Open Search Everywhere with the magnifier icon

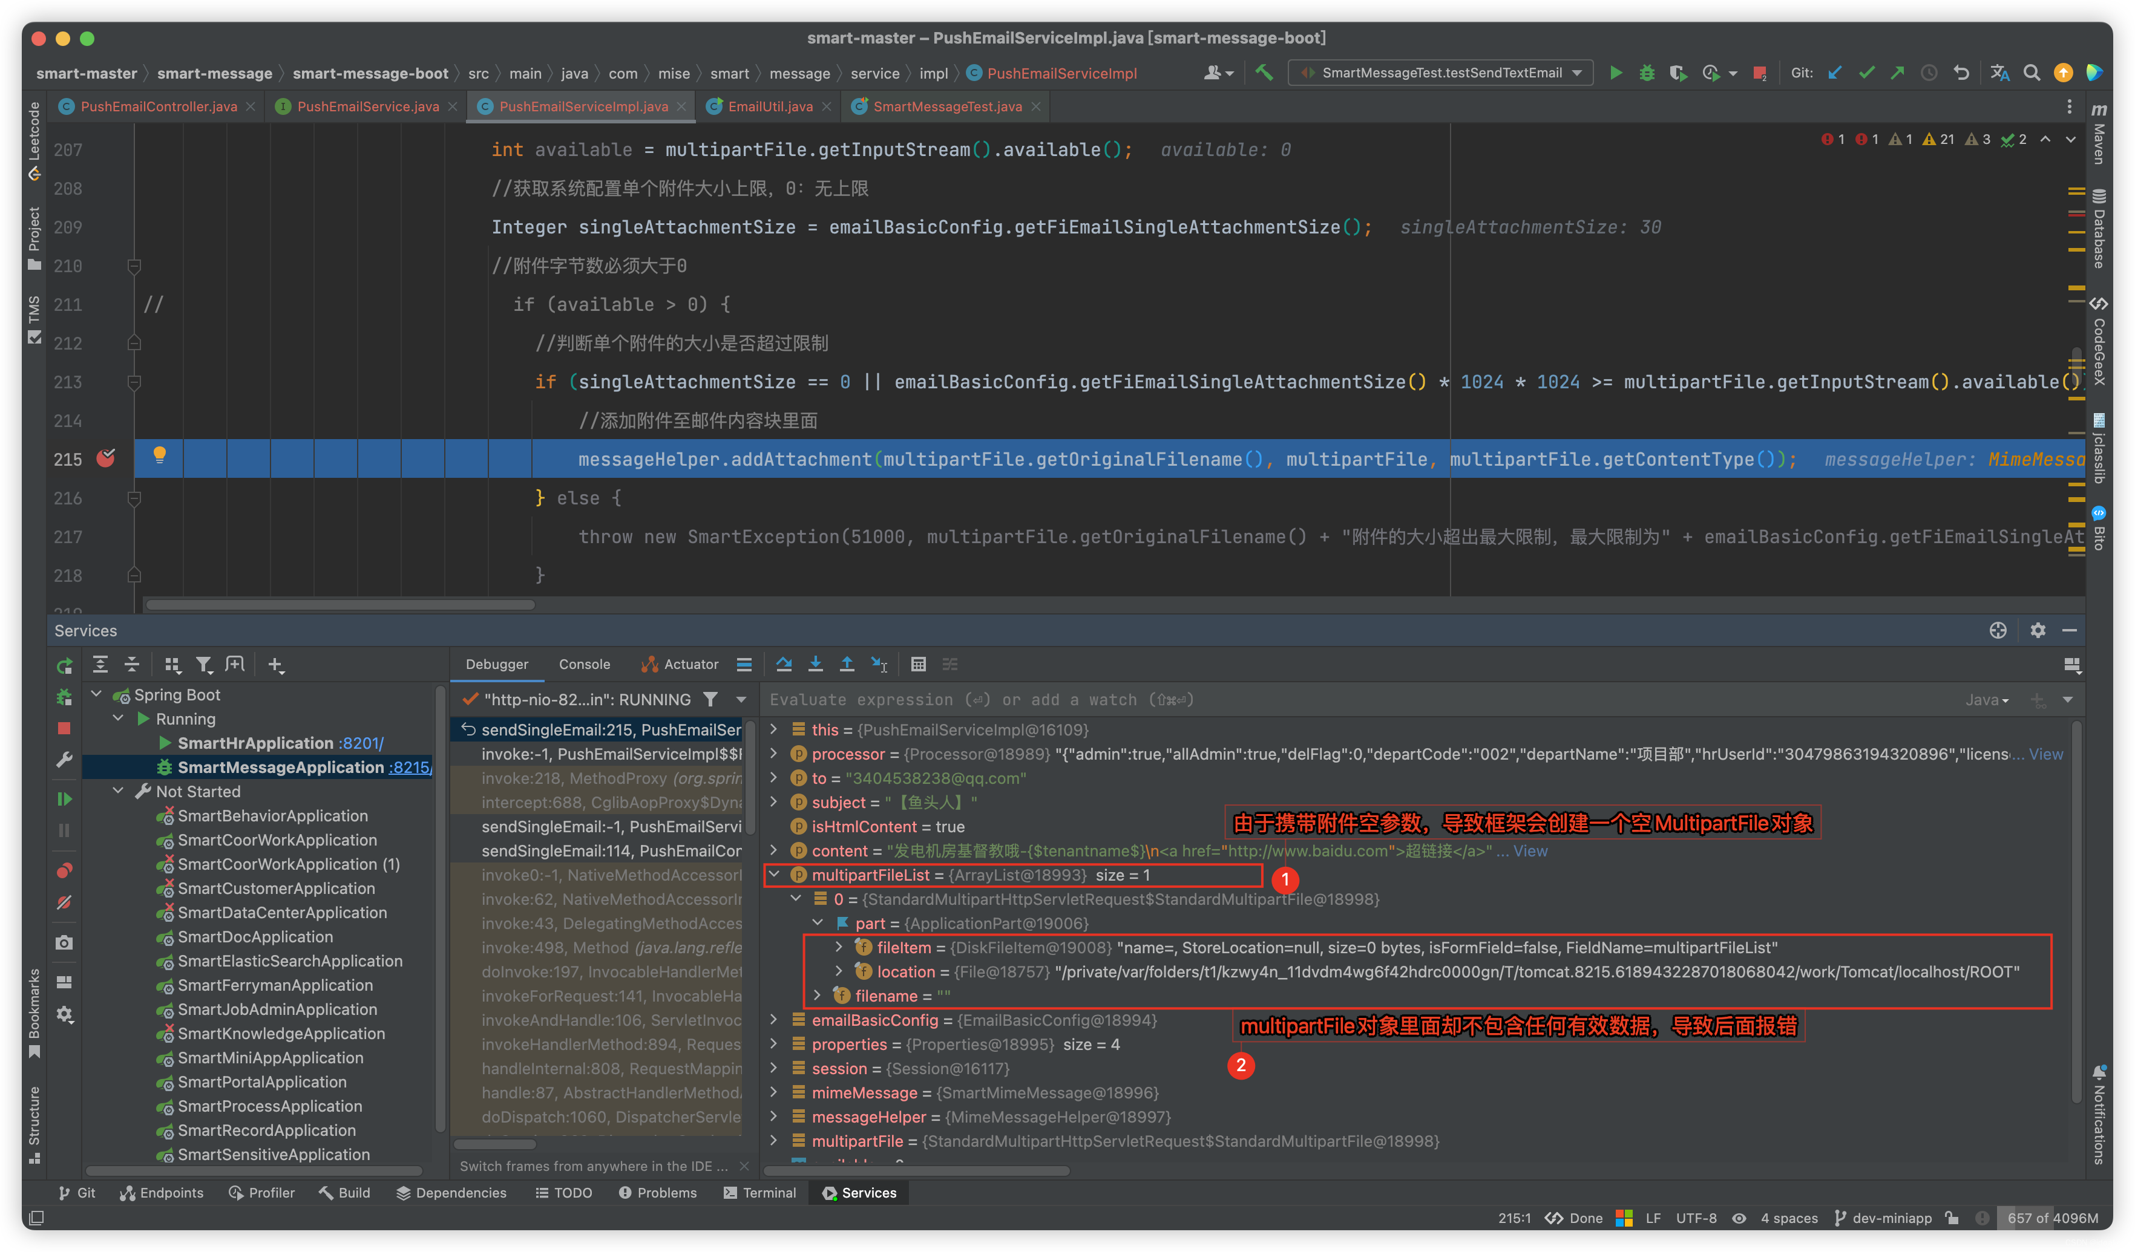(x=2032, y=73)
